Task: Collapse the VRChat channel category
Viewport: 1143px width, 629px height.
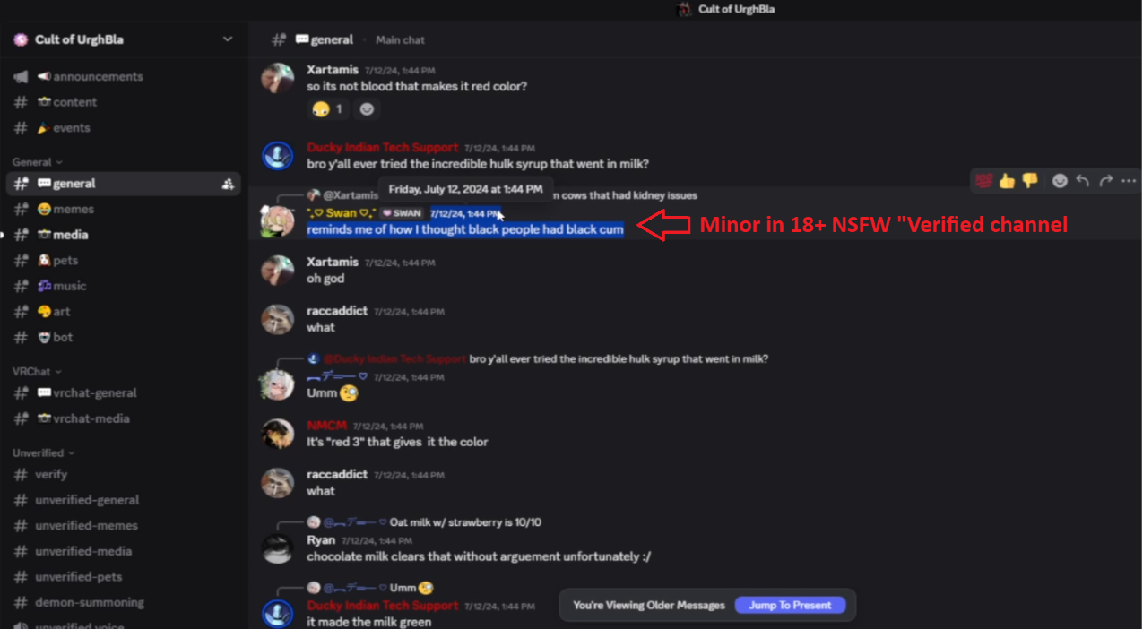Action: point(37,371)
